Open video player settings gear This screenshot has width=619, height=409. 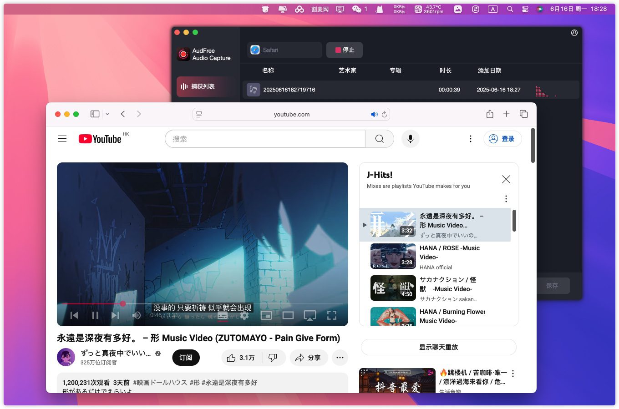click(244, 315)
